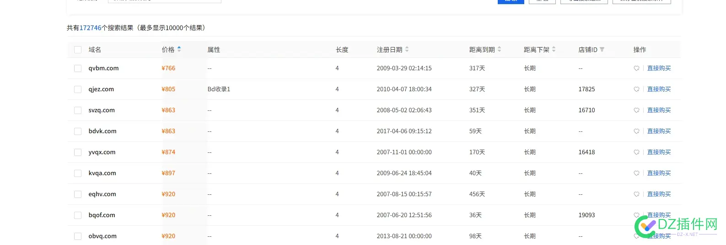Click price ¥766
The height and width of the screenshot is (245, 726).
[x=168, y=68]
